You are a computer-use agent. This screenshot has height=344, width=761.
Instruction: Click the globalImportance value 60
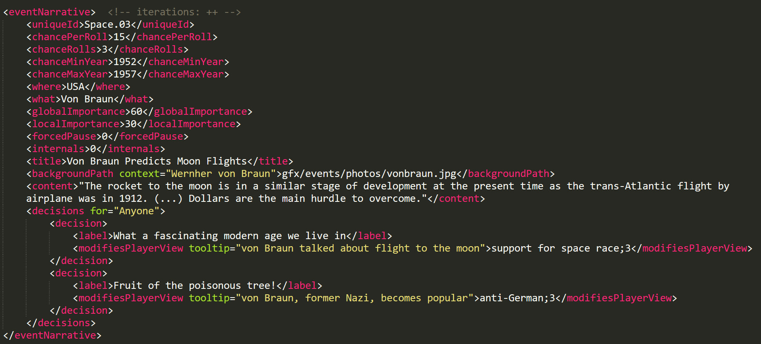pyautogui.click(x=136, y=111)
